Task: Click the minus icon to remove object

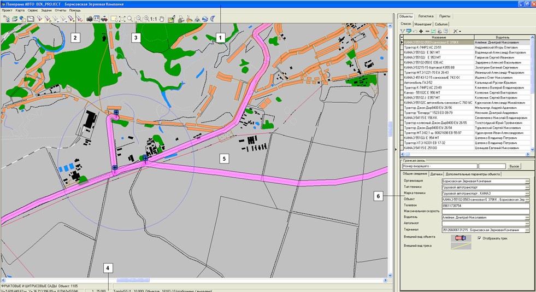Action: pos(427,31)
